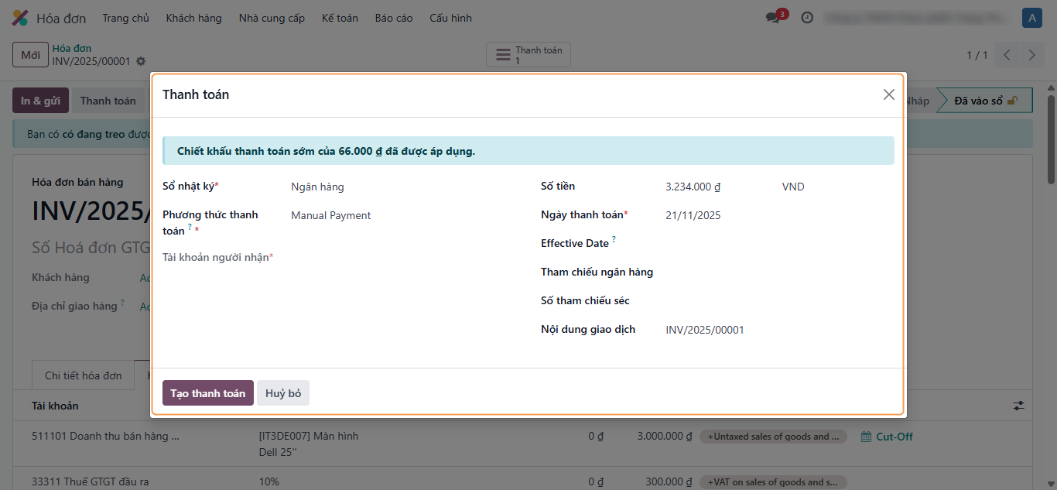Open the clock activities icon
The height and width of the screenshot is (490, 1057).
(807, 18)
